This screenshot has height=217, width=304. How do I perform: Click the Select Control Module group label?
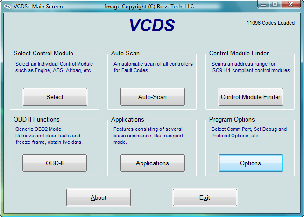click(x=43, y=53)
